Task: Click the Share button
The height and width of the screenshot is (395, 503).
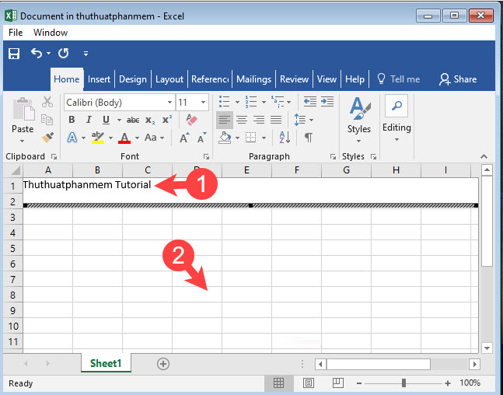Action: point(458,79)
